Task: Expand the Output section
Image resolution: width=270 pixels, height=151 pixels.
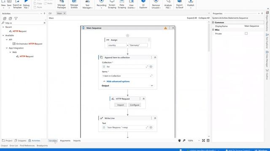Action: coord(152,86)
